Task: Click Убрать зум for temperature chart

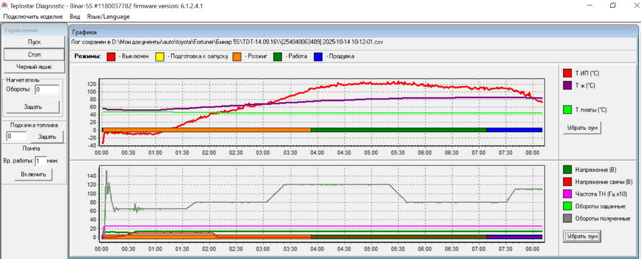Action: tap(582, 128)
